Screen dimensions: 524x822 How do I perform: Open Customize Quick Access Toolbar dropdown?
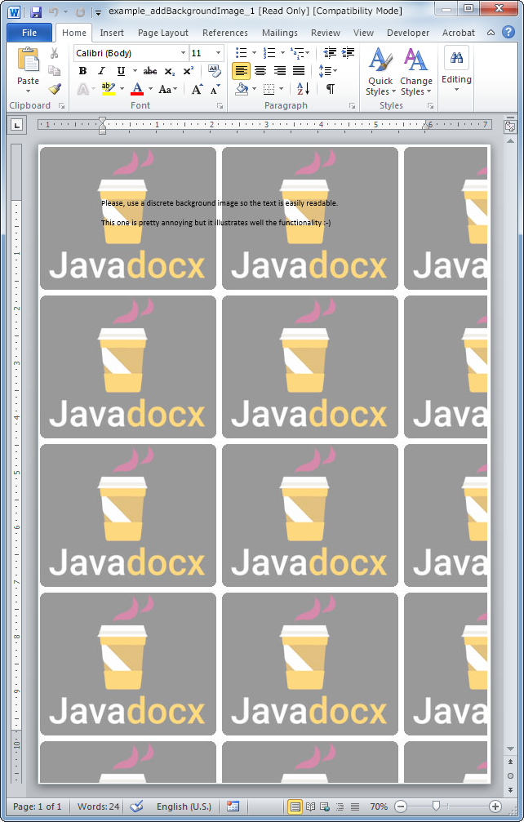click(98, 11)
